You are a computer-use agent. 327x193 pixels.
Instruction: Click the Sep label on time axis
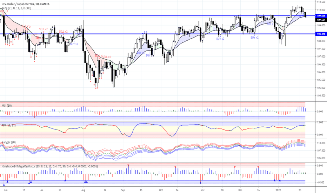(123, 189)
